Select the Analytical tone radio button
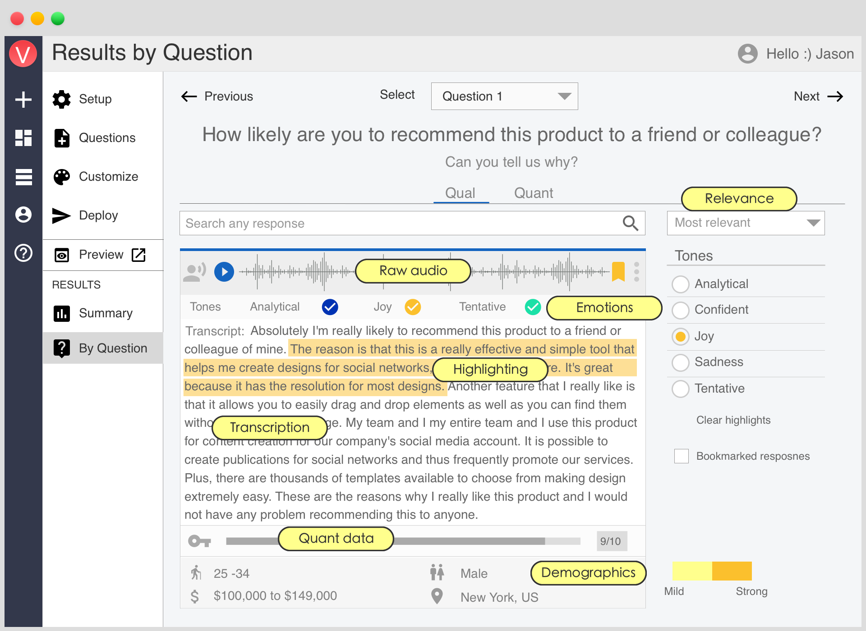 [680, 284]
